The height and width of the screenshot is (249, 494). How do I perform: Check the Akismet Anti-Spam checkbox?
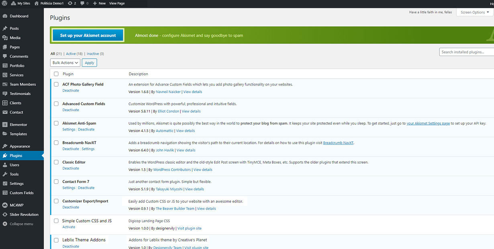point(56,123)
